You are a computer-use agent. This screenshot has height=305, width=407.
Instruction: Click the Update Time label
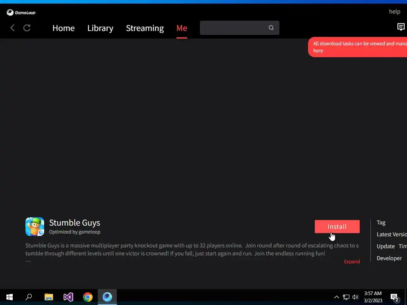click(391, 246)
